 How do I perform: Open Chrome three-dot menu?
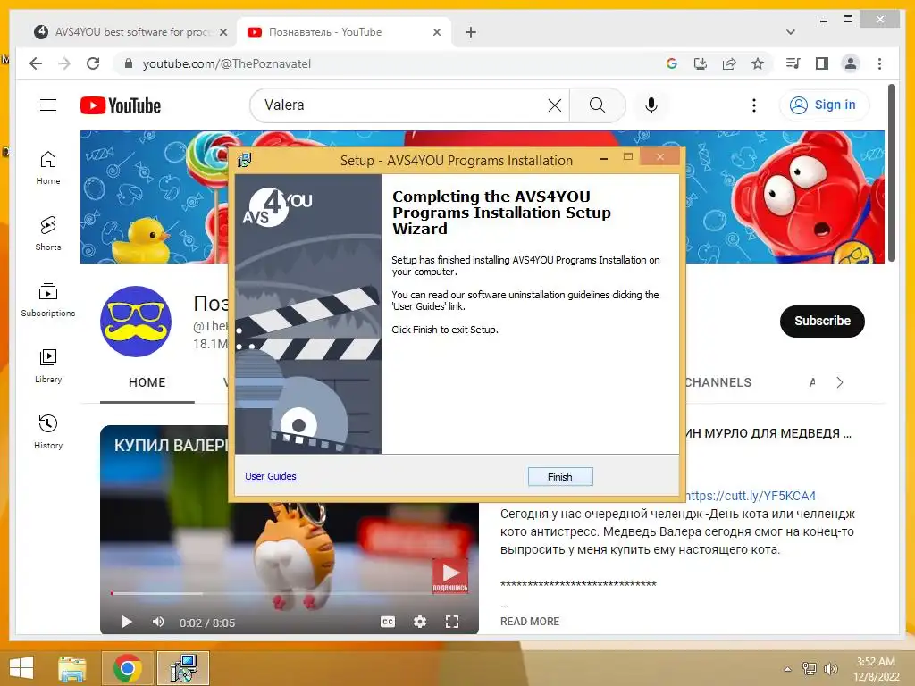pos(879,63)
